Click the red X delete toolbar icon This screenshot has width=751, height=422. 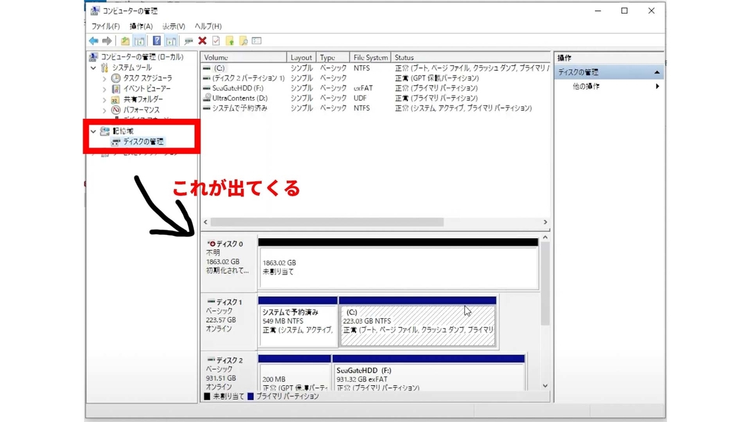coord(202,41)
